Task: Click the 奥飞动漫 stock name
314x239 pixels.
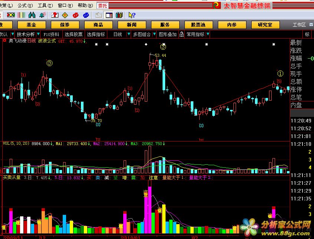Action: [17, 41]
